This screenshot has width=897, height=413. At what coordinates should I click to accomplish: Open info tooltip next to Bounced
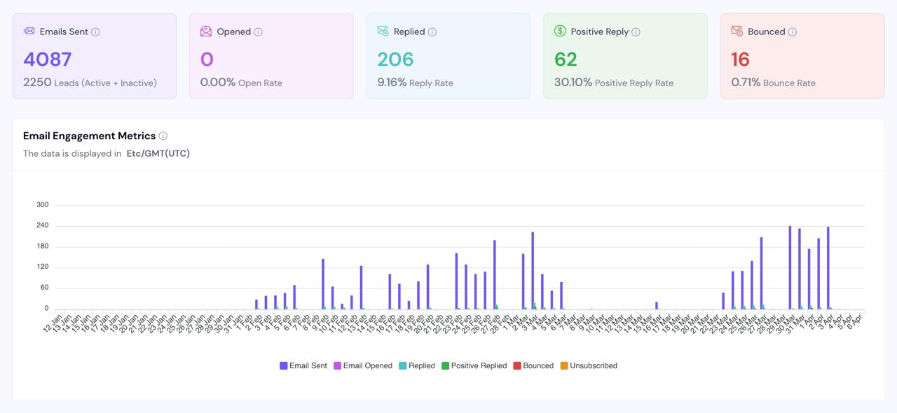coord(792,32)
